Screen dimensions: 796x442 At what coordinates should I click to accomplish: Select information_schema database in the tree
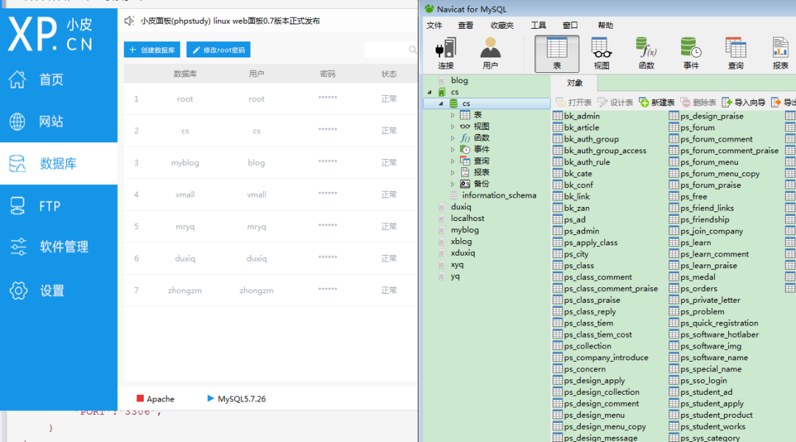[x=499, y=195]
